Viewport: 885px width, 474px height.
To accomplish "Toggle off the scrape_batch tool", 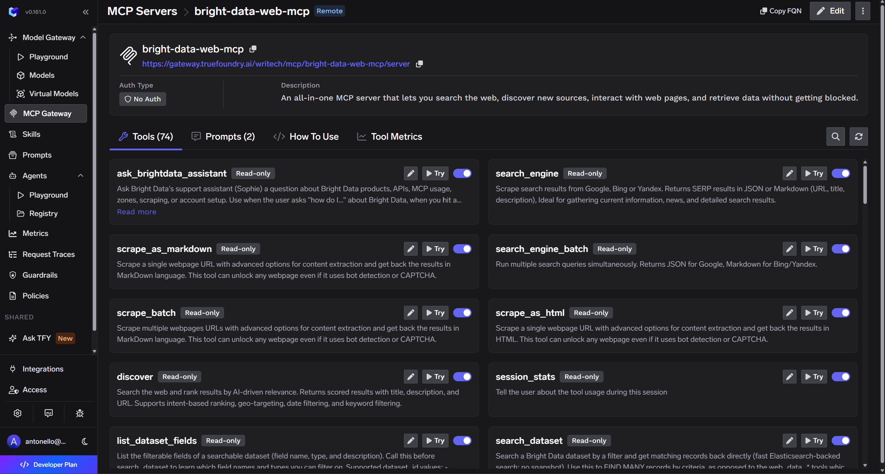I will (x=462, y=313).
